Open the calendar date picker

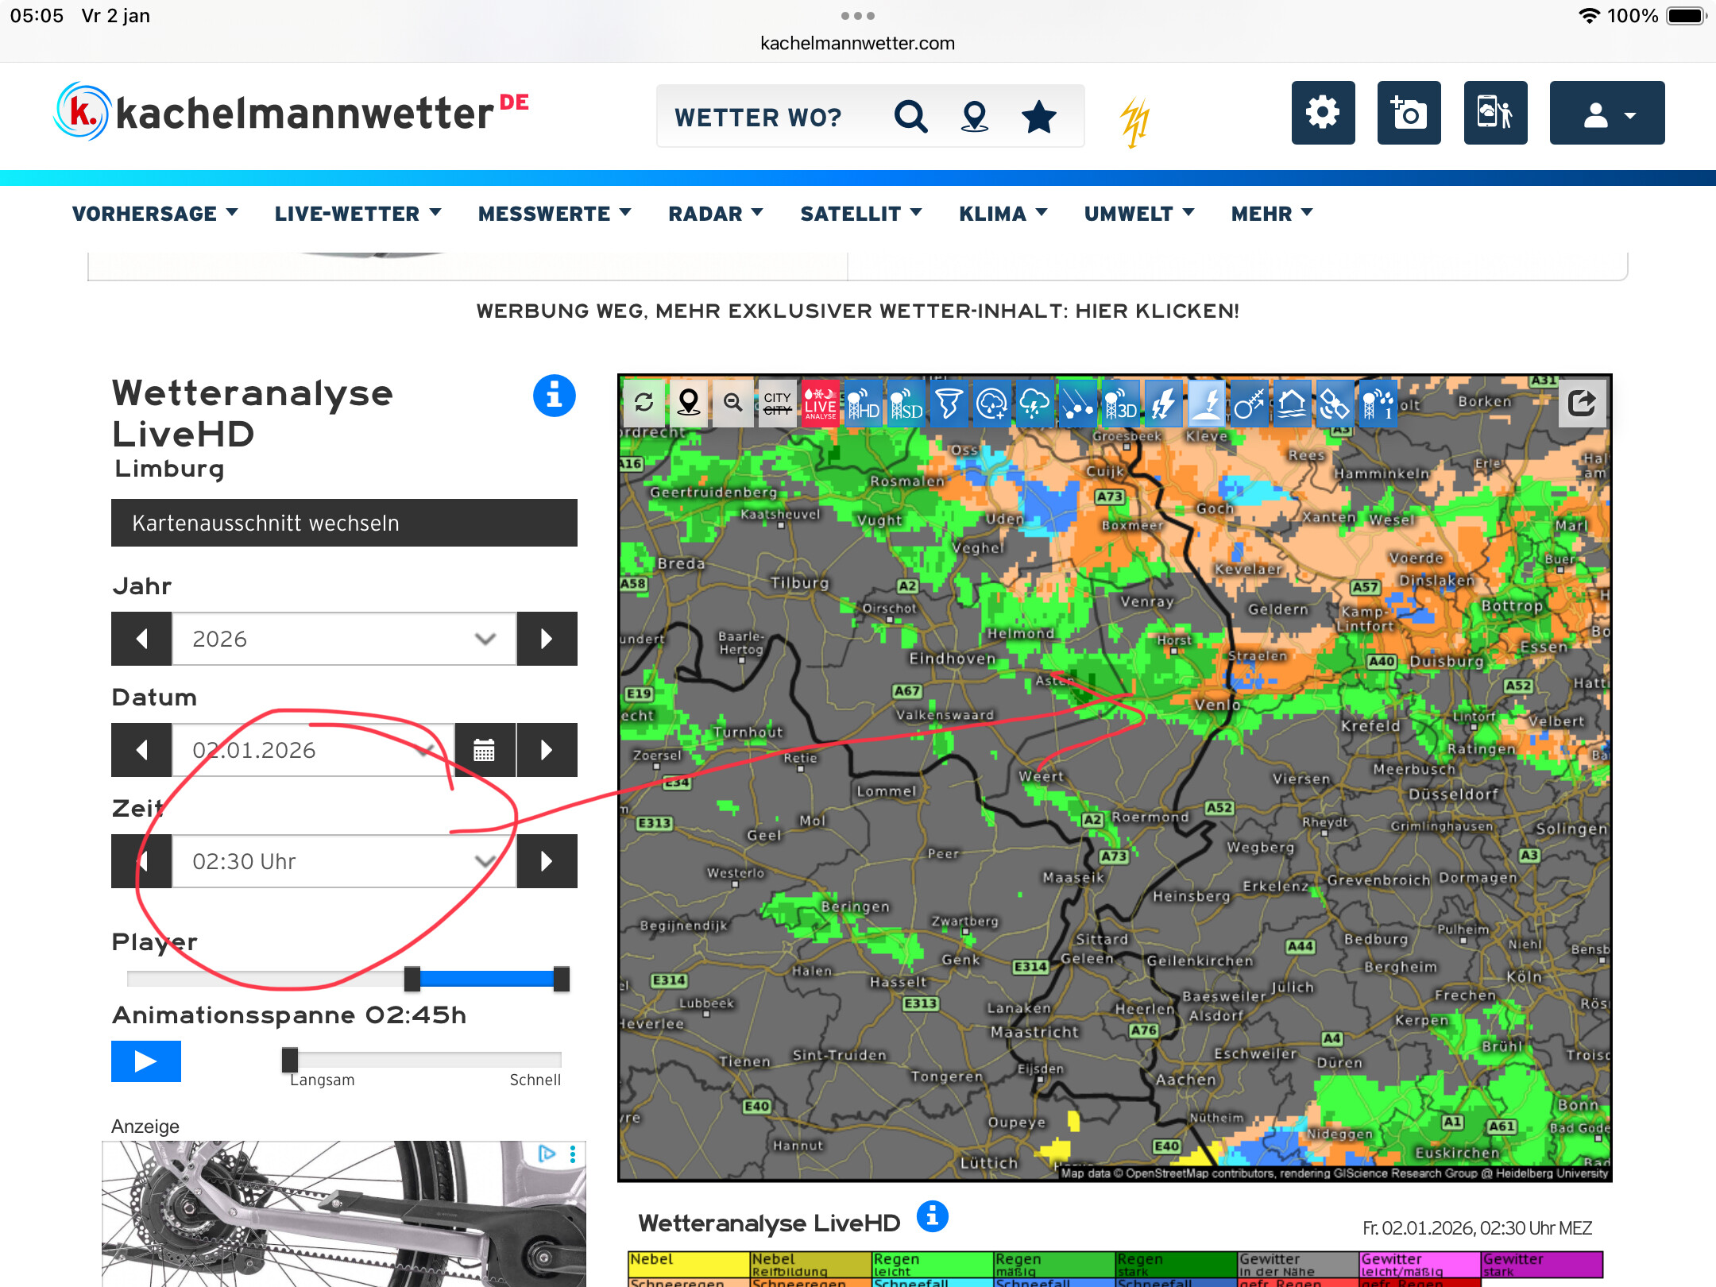tap(485, 750)
